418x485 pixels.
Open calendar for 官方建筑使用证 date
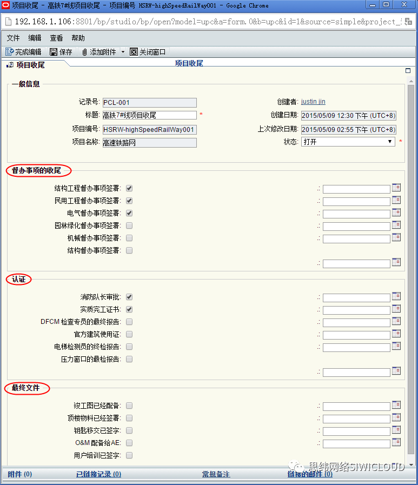(x=396, y=334)
